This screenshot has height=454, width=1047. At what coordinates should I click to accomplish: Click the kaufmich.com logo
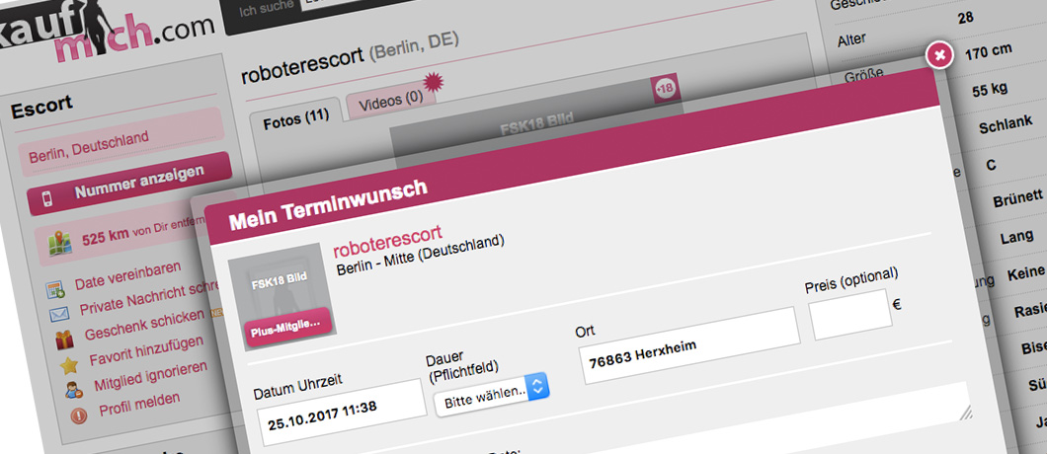click(x=107, y=30)
